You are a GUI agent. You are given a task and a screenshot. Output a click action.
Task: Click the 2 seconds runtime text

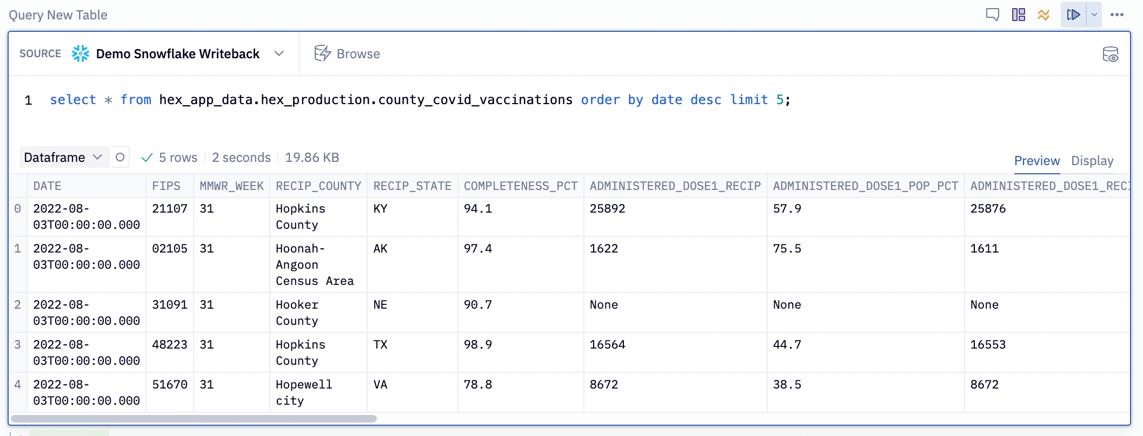pos(241,158)
